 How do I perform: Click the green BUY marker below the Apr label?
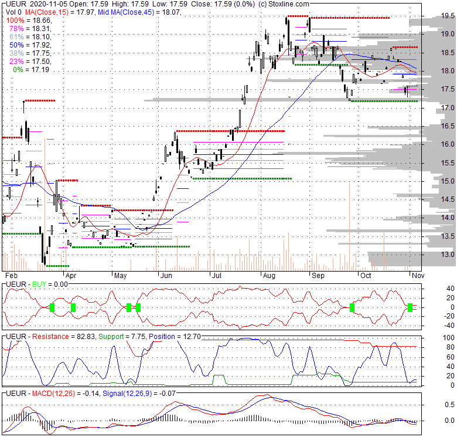(73, 307)
